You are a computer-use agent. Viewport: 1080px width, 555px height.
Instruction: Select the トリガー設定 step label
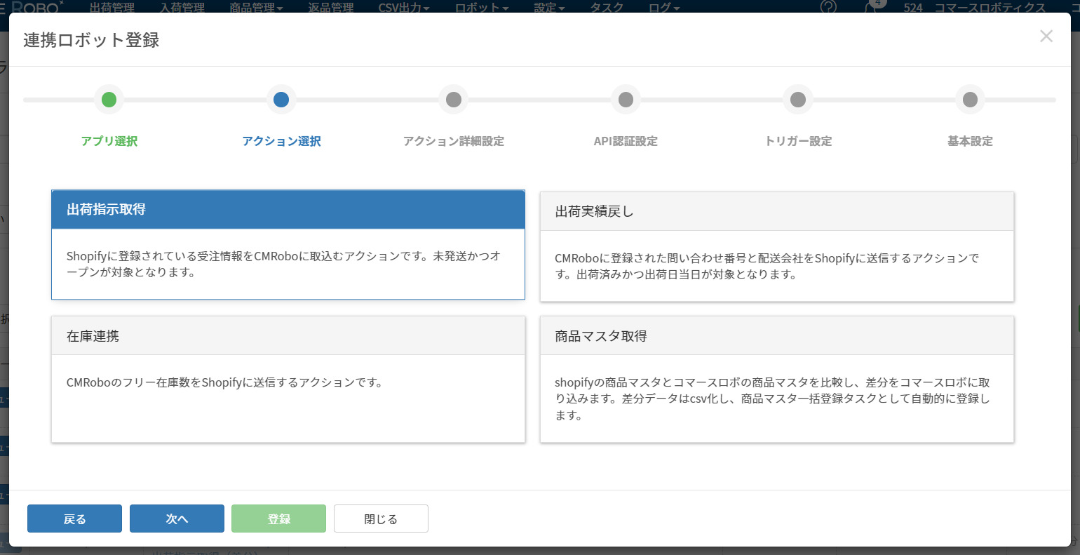click(x=798, y=141)
